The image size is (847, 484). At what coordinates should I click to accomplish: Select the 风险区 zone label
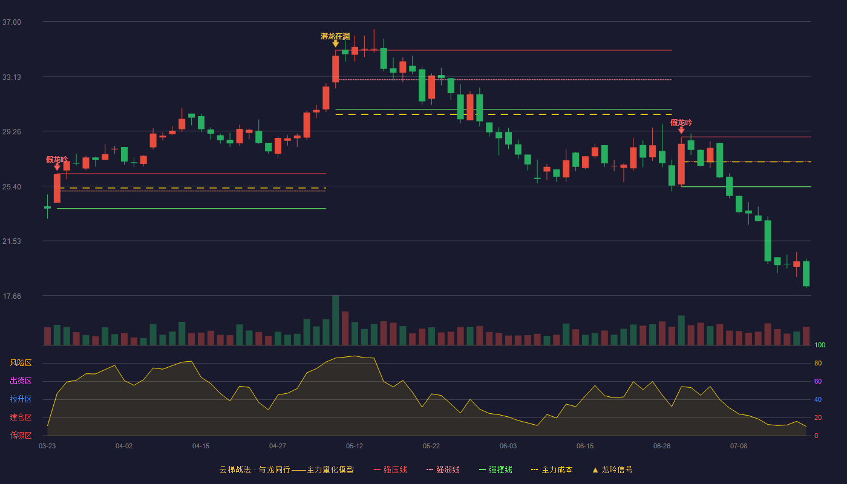coord(21,363)
